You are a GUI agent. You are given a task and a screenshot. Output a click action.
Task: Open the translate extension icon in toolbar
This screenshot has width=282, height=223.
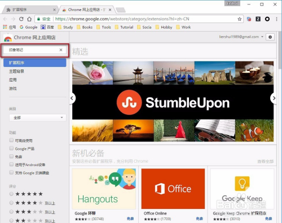tap(249, 19)
